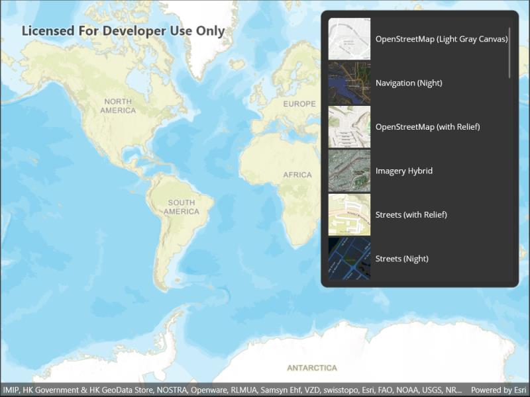Click the NORTH AMERICA map label
This screenshot has height=397, width=530.
pyautogui.click(x=118, y=106)
